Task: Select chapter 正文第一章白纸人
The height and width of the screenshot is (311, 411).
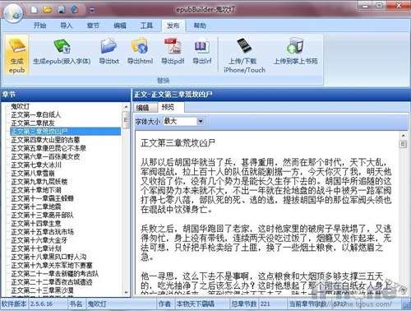Action: [x=36, y=114]
